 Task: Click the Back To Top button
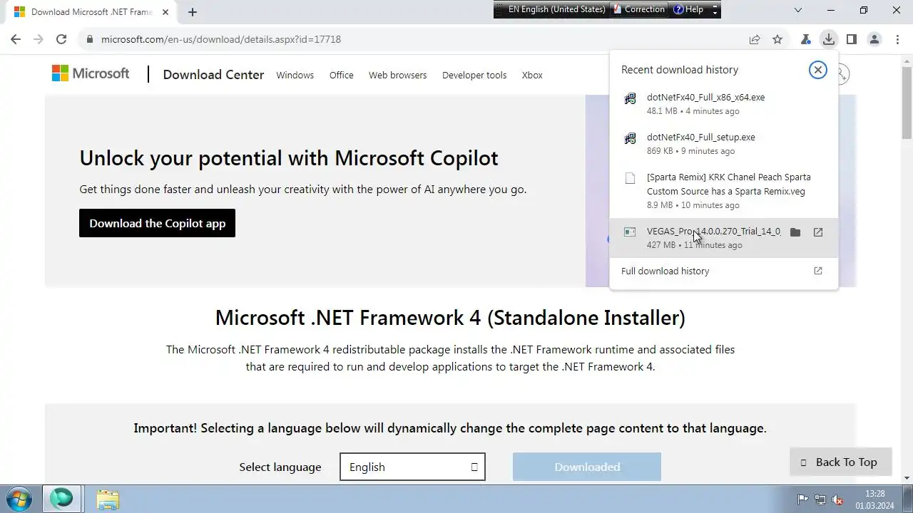pos(841,462)
